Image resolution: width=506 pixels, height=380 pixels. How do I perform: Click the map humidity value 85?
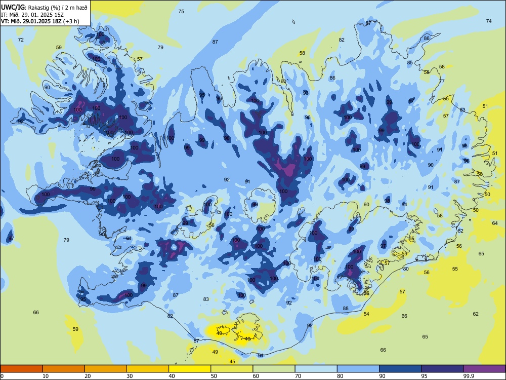click(x=410, y=62)
